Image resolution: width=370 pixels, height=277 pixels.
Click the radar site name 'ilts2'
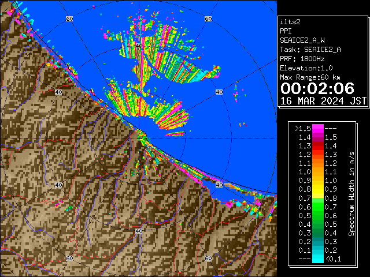pos(290,22)
